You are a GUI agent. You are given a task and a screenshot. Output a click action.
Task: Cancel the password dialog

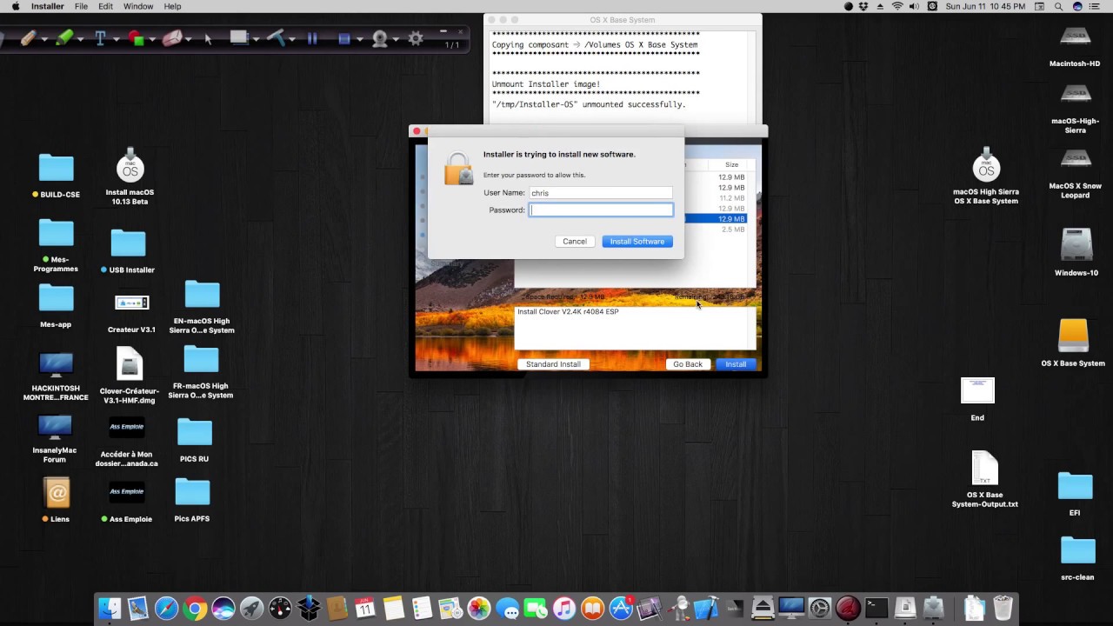(x=575, y=241)
